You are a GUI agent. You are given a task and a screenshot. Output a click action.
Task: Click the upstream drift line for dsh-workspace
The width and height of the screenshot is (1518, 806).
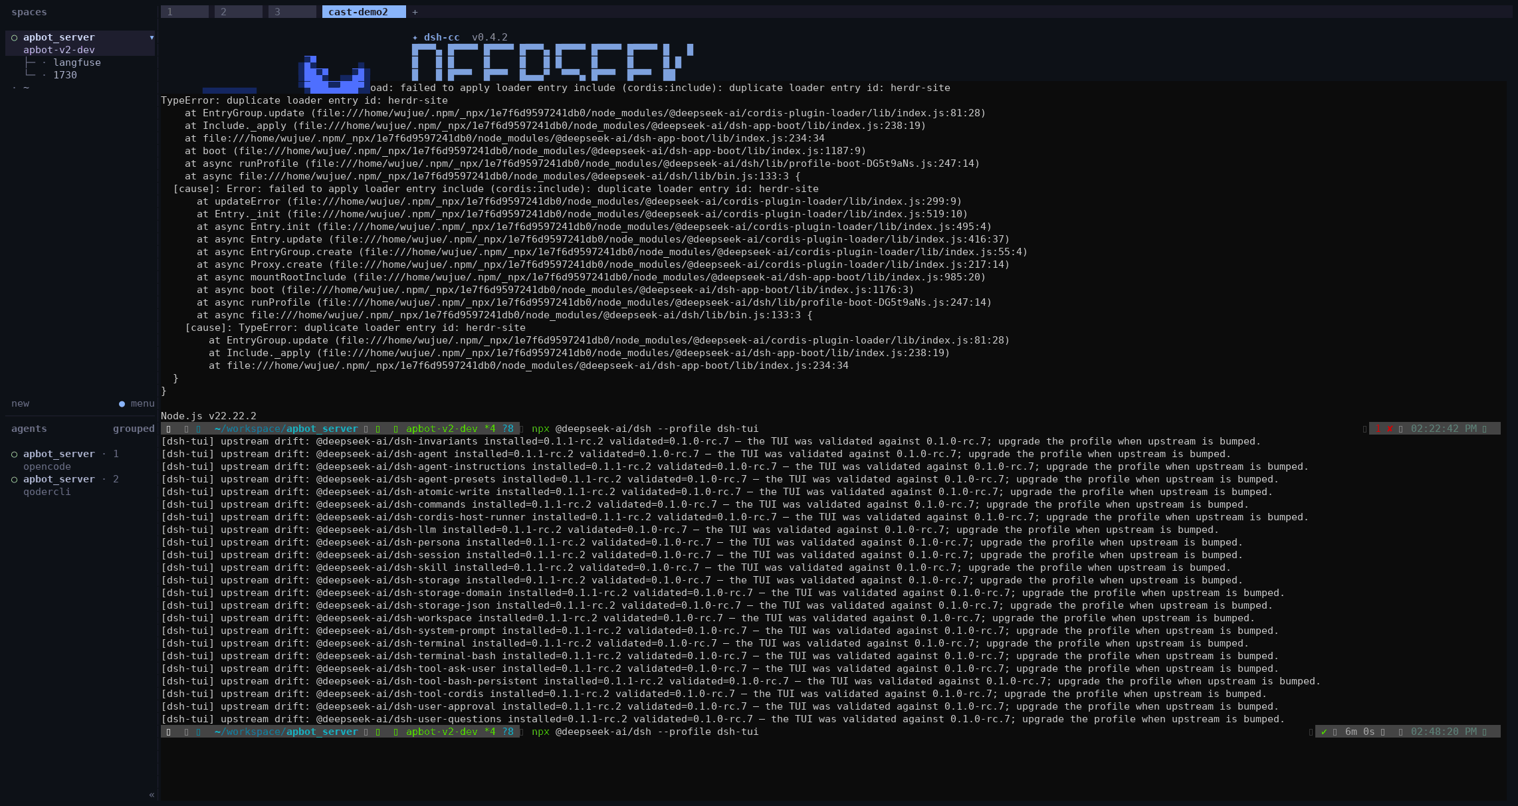tap(708, 618)
